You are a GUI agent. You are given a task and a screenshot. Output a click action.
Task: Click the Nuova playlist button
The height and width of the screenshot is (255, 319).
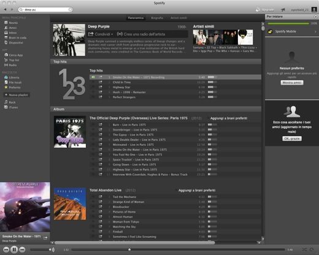17,95
